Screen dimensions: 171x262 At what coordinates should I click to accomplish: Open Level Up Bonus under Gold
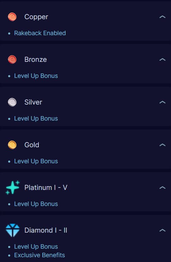36,161
